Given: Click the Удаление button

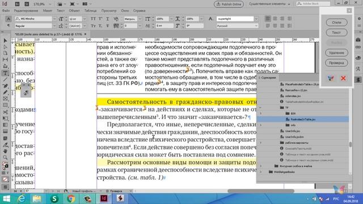Looking at the screenshot, I should (x=336, y=53).
